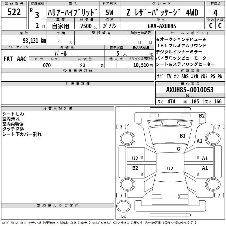This screenshot has height=226, width=226.
Task: Click the 後日発送部品 section header
Action: (77, 70)
